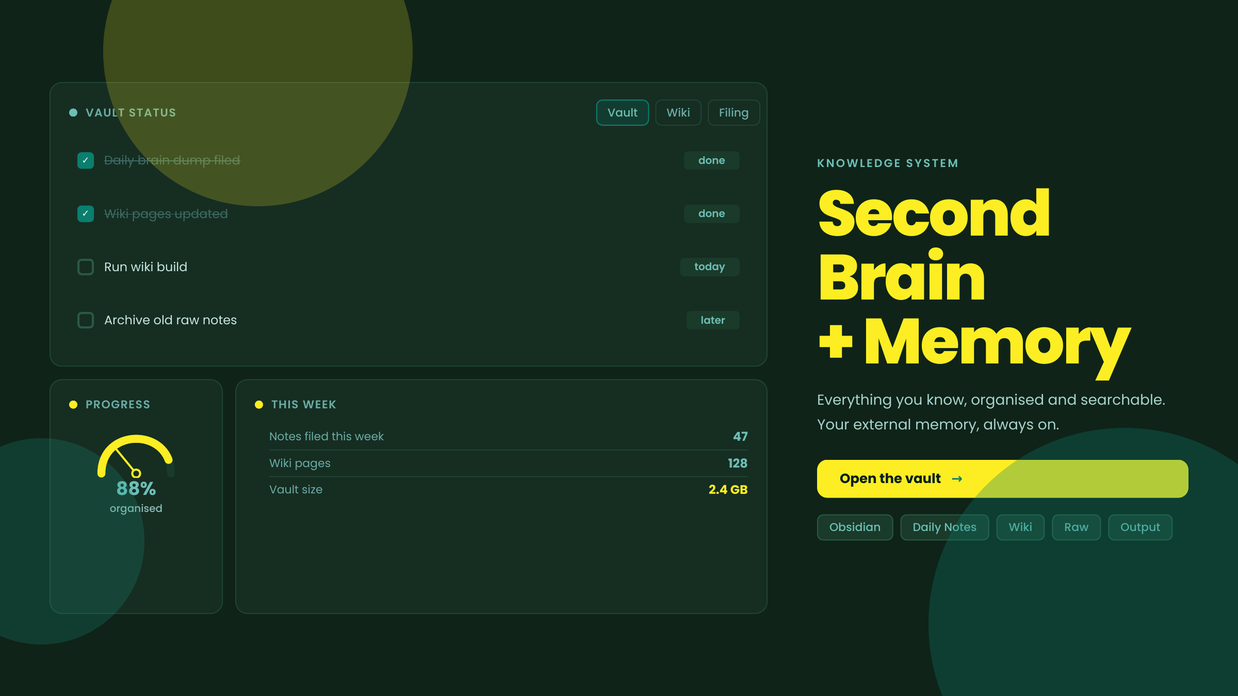Click the 128 wiki pages value
The height and width of the screenshot is (696, 1238).
point(738,463)
